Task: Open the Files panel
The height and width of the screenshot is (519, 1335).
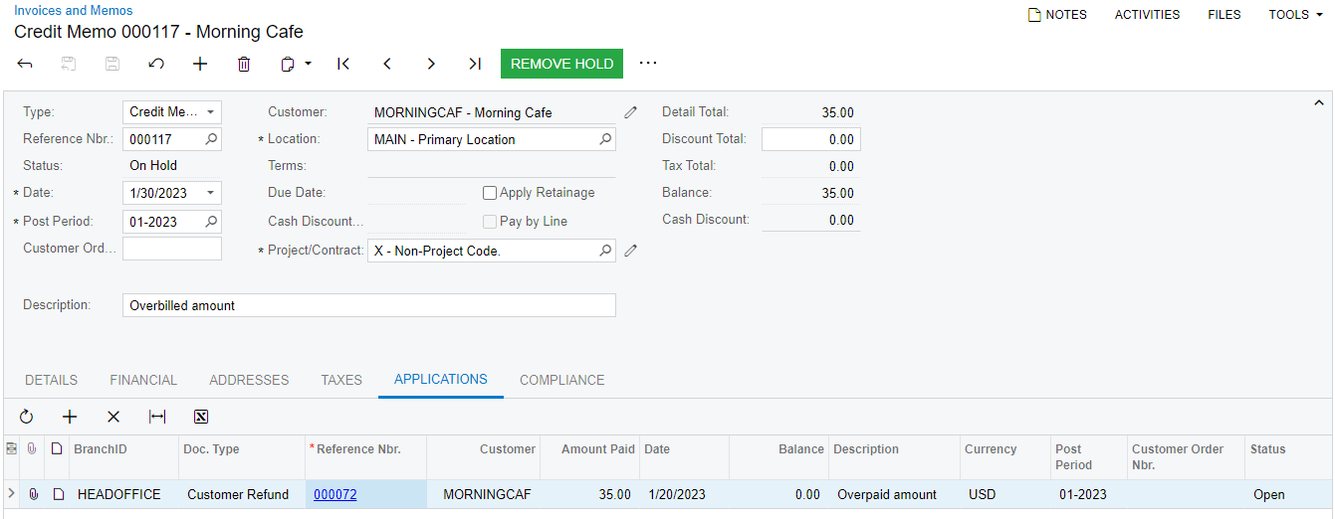Action: coord(1224,15)
